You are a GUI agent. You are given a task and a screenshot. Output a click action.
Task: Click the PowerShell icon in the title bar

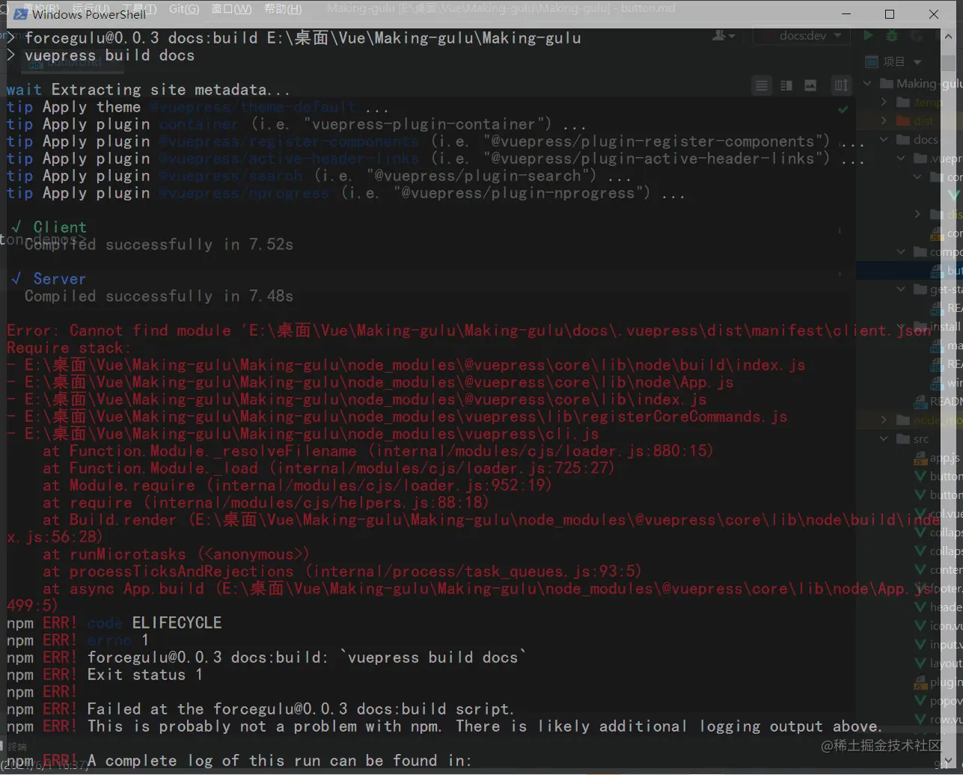[21, 13]
